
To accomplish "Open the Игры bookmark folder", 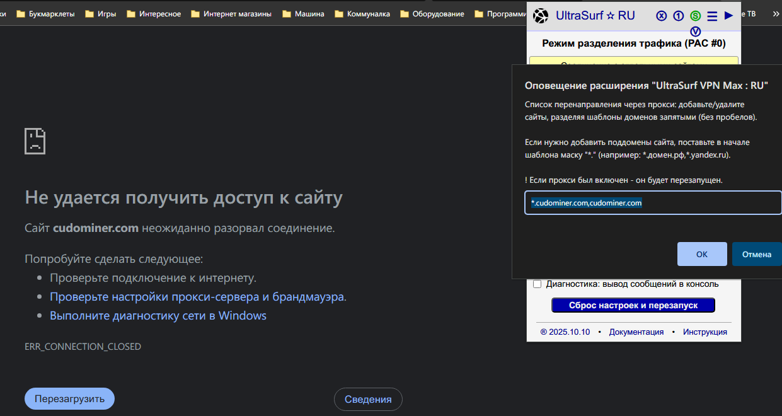I will (100, 14).
